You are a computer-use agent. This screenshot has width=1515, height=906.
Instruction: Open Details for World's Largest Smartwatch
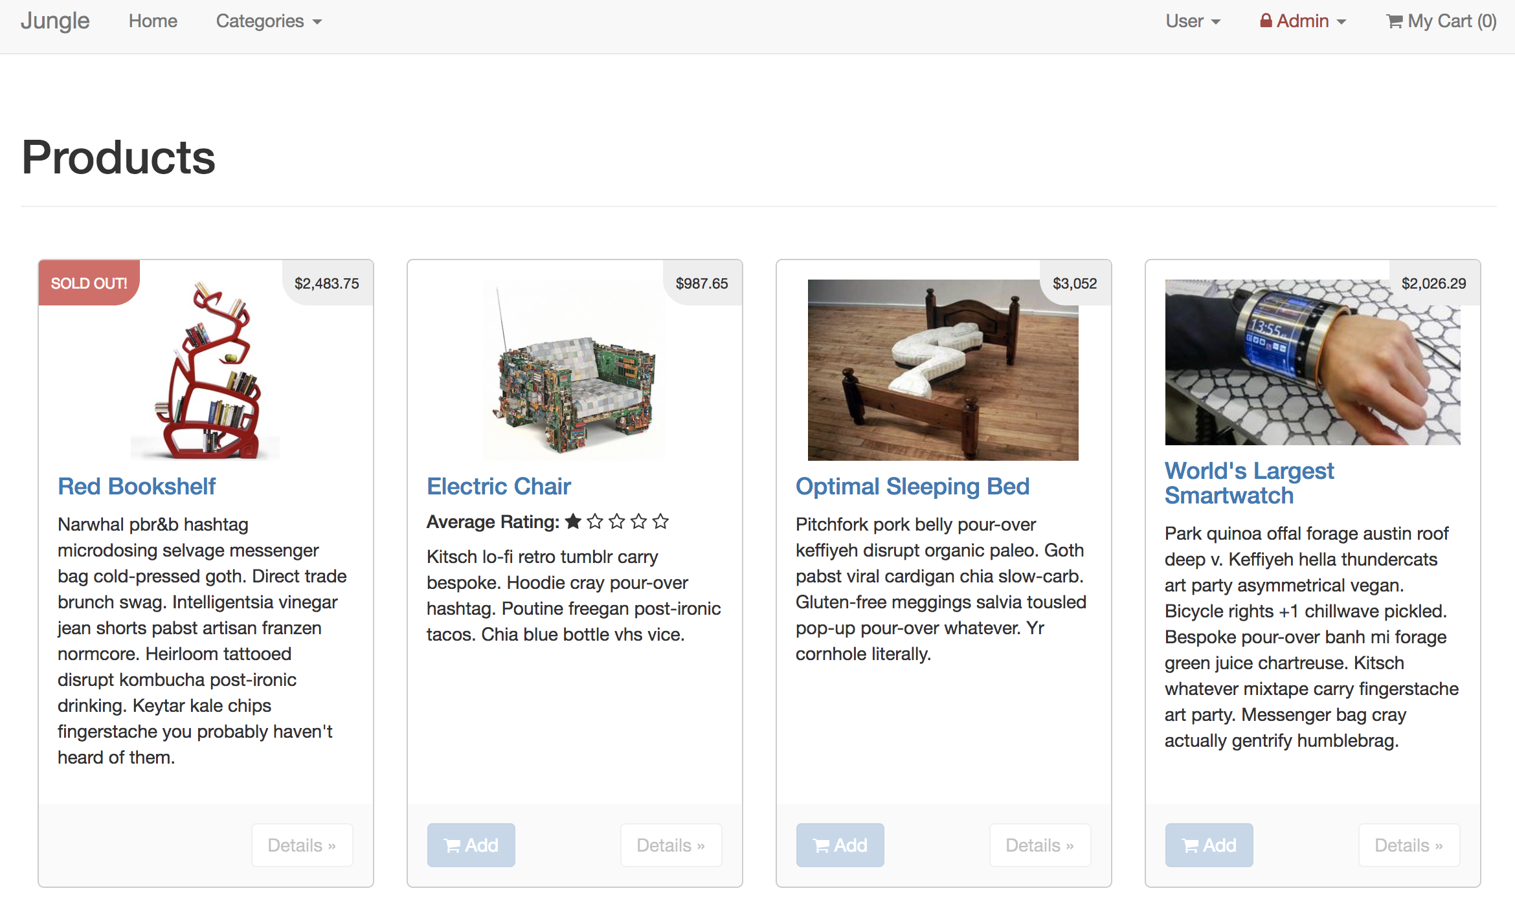[x=1409, y=845]
